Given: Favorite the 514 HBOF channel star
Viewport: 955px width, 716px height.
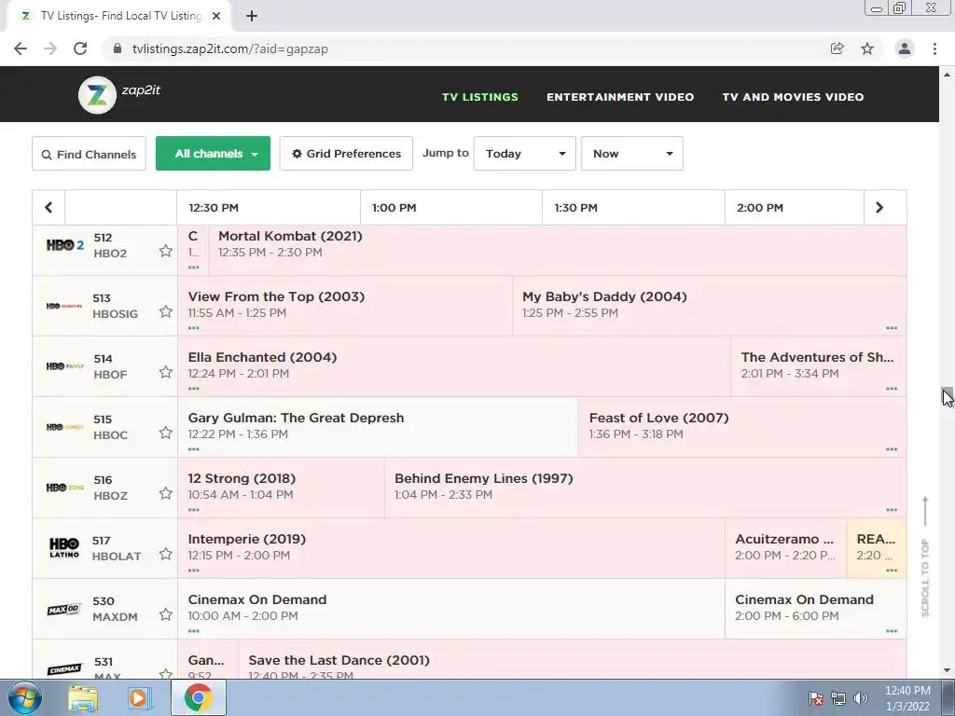Looking at the screenshot, I should (x=166, y=372).
